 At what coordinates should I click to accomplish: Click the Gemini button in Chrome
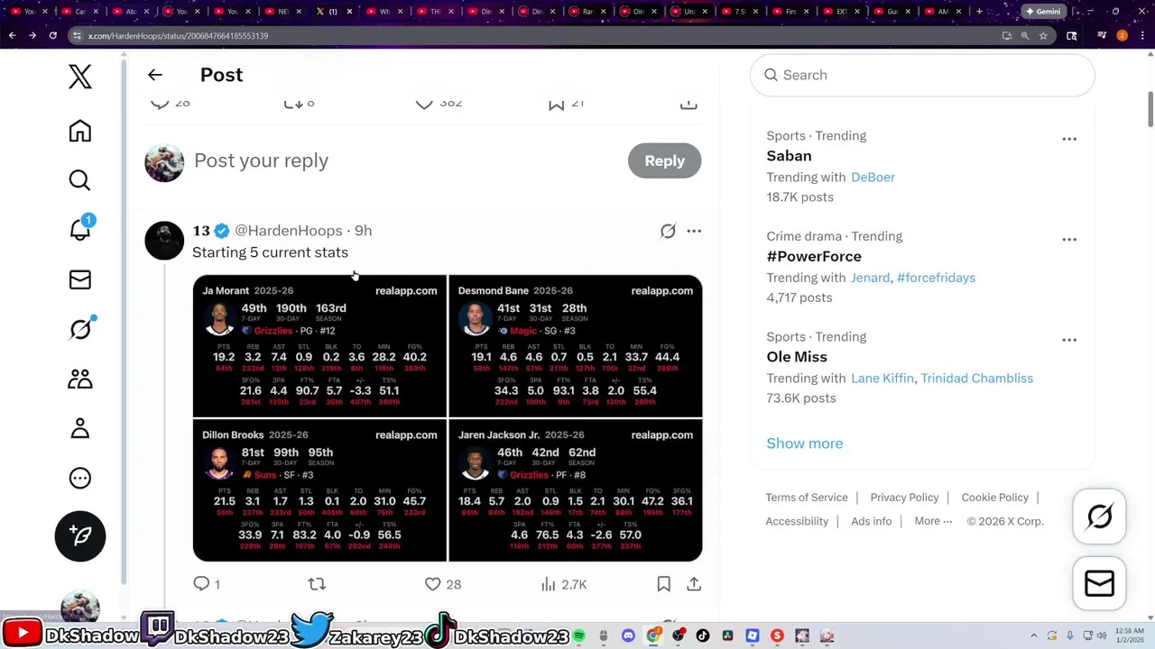coord(1044,12)
